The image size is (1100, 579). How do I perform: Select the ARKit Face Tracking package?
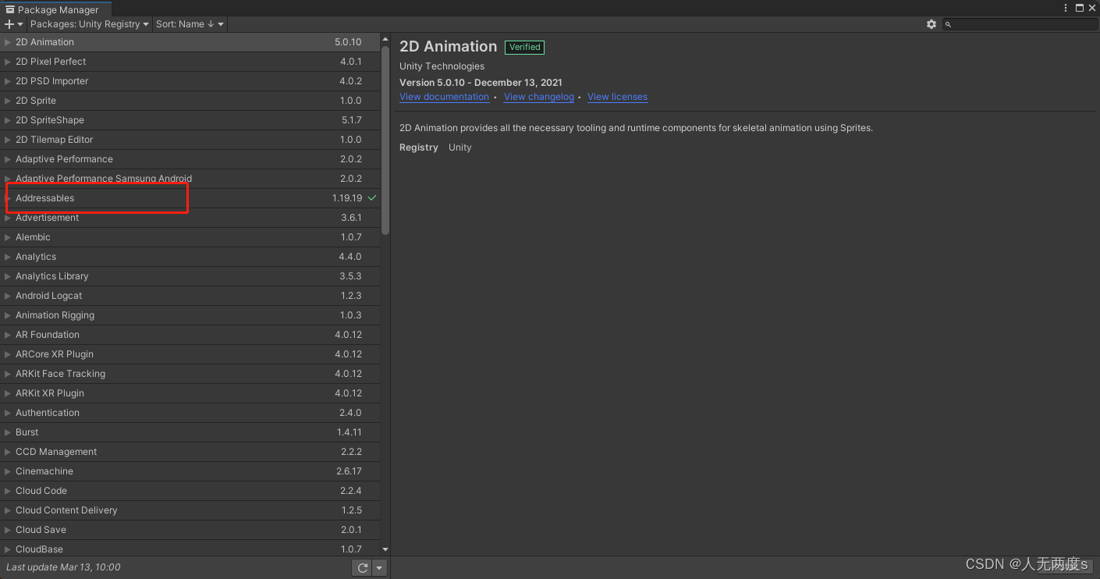click(x=190, y=374)
